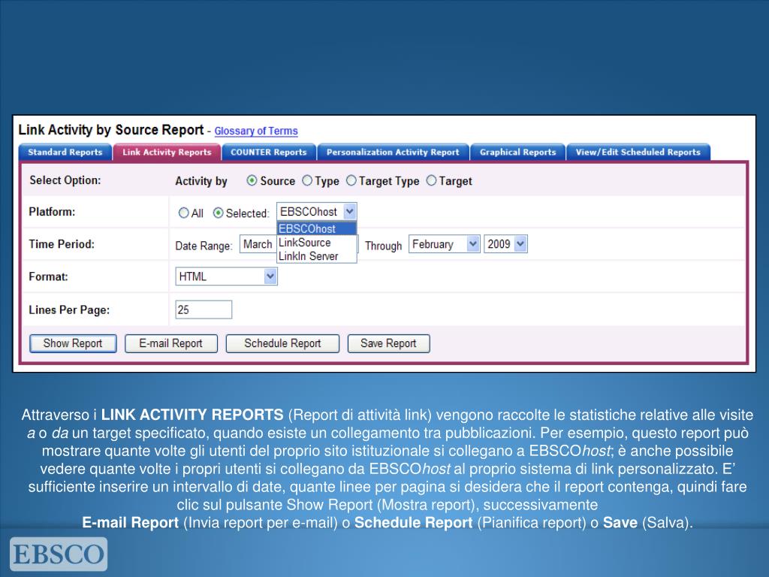This screenshot has height=577, width=769.
Task: Click the Lines Per Page input field
Action: (204, 310)
